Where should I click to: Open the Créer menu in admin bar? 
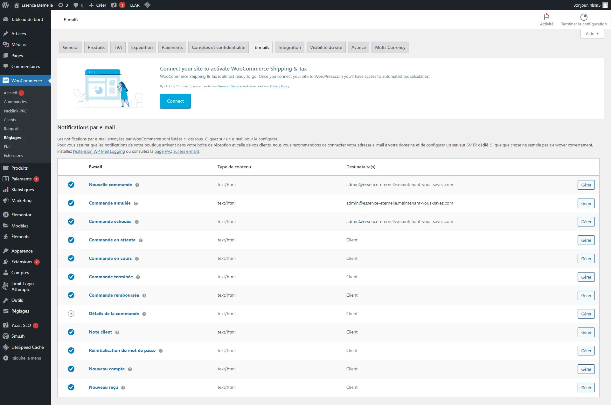[x=98, y=5]
